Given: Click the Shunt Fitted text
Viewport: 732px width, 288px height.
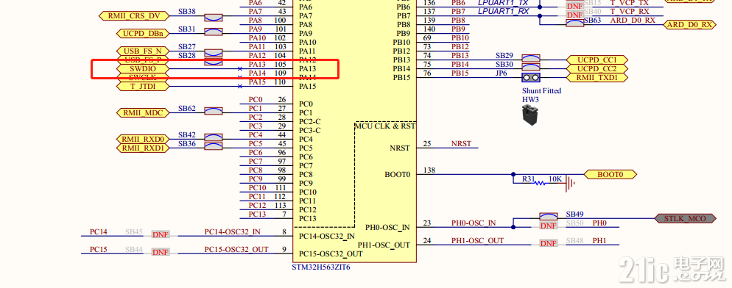Looking at the screenshot, I should click(541, 91).
